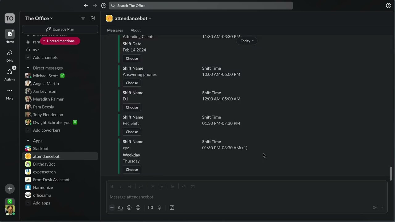
Task: Open the attachments plus icon in composer
Action: [x=112, y=208]
